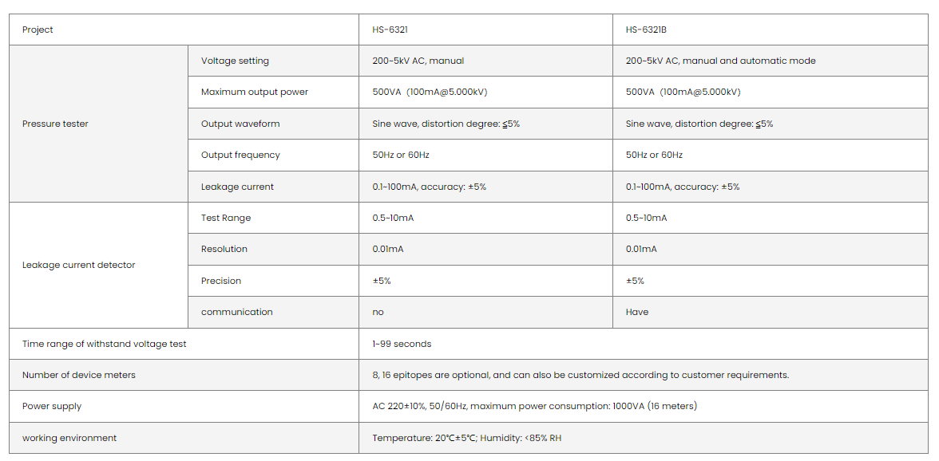
Task: Click the Power supply specification text
Action: coord(534,406)
